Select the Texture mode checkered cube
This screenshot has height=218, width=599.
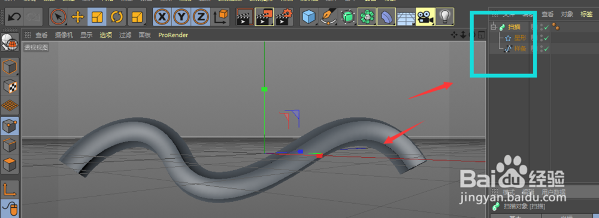click(10, 87)
